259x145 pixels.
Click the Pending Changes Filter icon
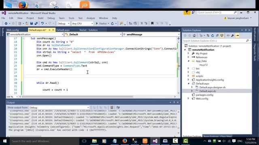click(201, 35)
